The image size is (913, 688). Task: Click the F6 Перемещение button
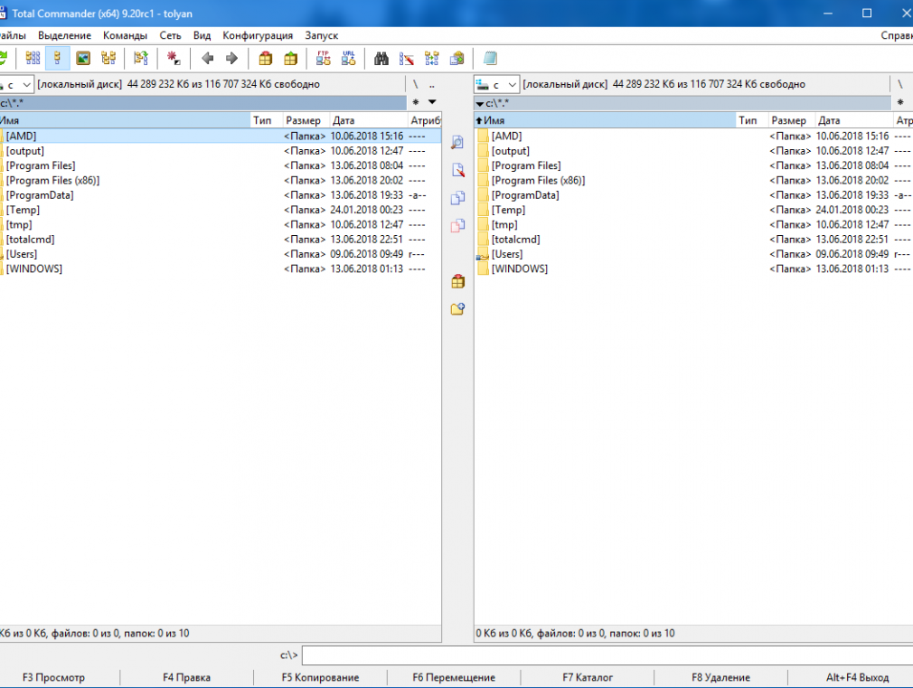click(454, 677)
